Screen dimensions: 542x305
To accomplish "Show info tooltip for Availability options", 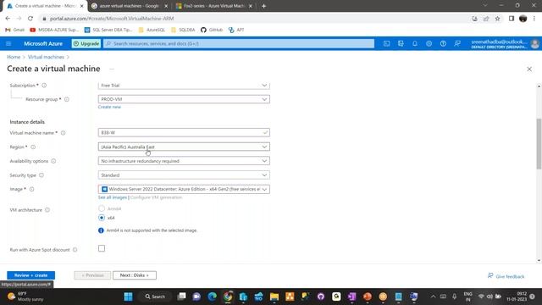I will click(53, 161).
